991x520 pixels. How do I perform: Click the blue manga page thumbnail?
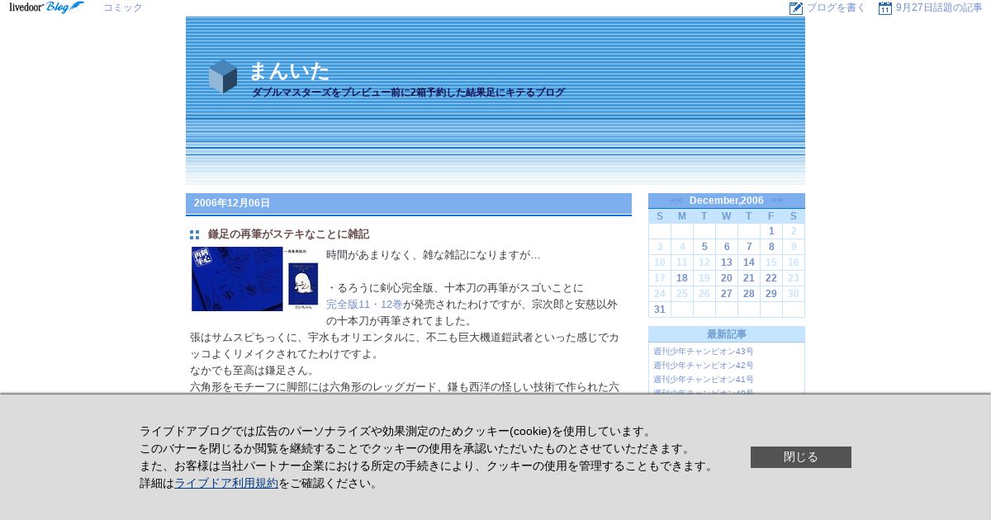click(x=237, y=279)
